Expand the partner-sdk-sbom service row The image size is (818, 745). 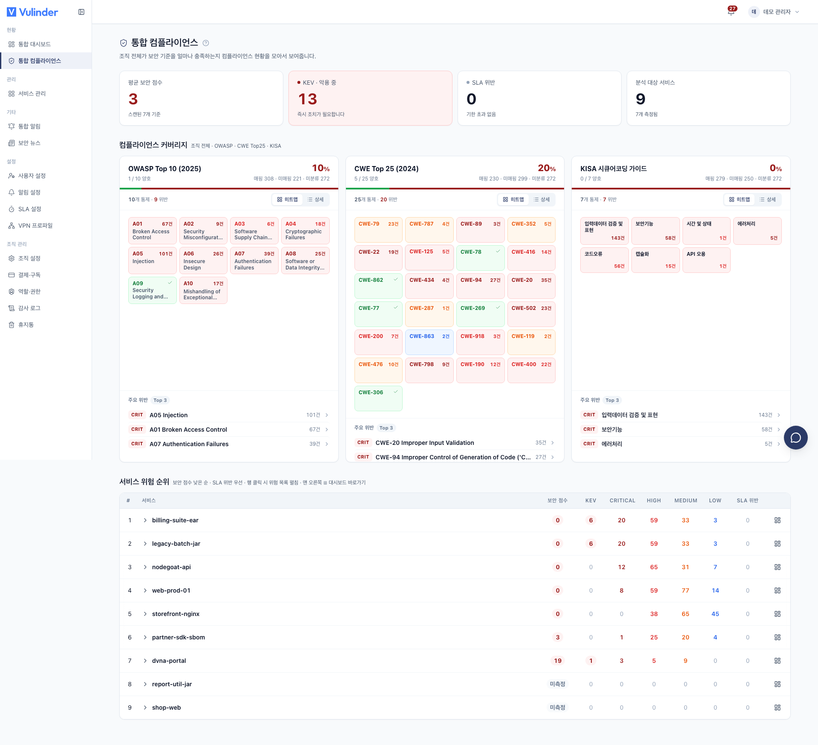point(145,637)
